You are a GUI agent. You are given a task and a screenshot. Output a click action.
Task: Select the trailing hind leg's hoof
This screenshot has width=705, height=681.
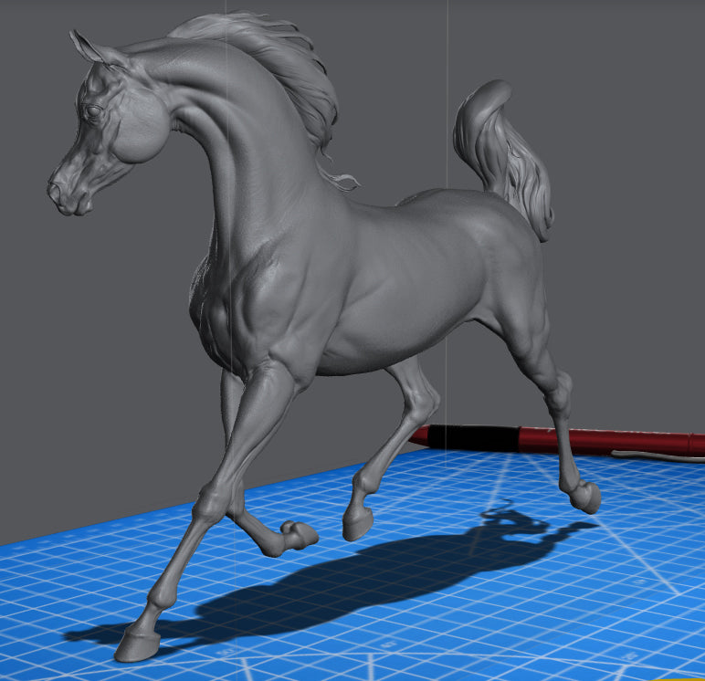(x=585, y=497)
